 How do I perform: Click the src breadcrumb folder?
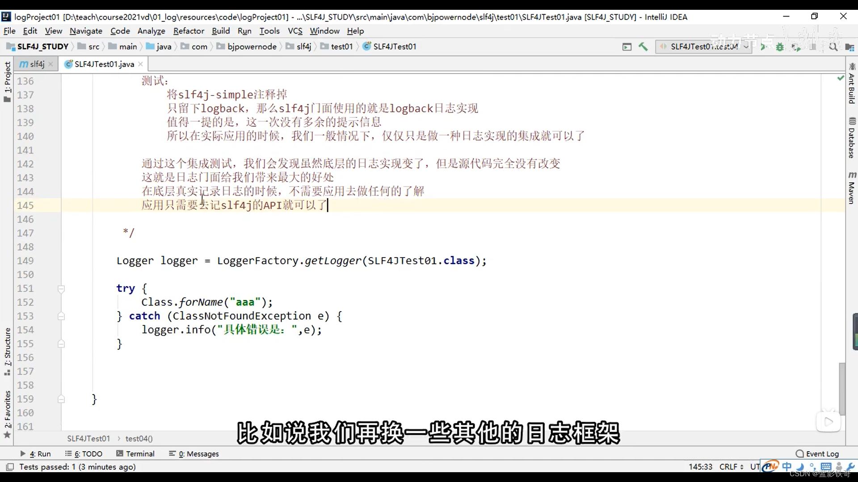tap(89, 46)
